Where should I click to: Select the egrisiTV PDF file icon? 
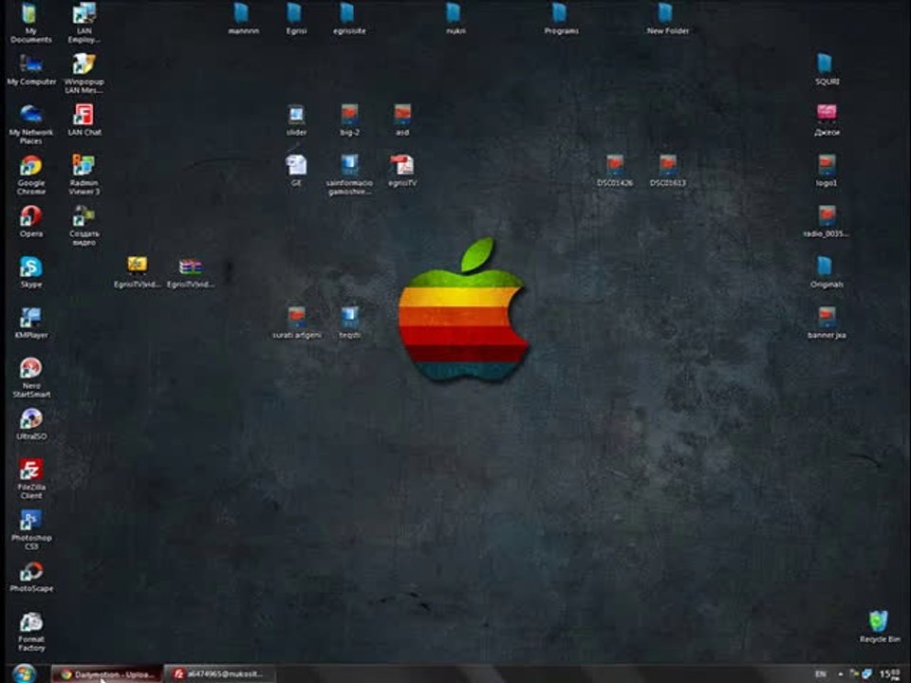click(402, 171)
